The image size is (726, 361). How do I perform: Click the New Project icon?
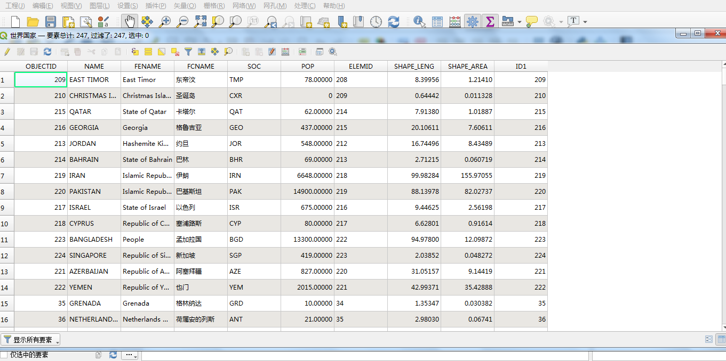click(x=15, y=22)
